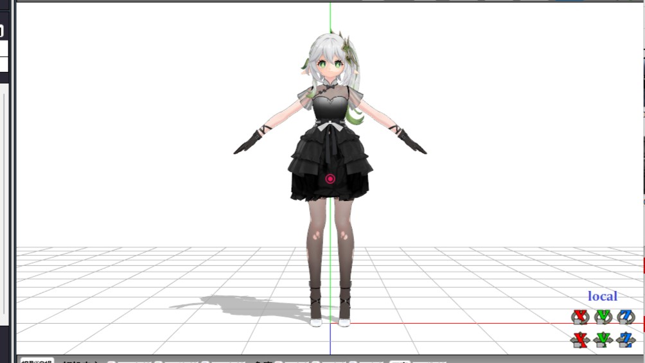Click the character's white shoes
The height and width of the screenshot is (363, 645).
(330, 323)
